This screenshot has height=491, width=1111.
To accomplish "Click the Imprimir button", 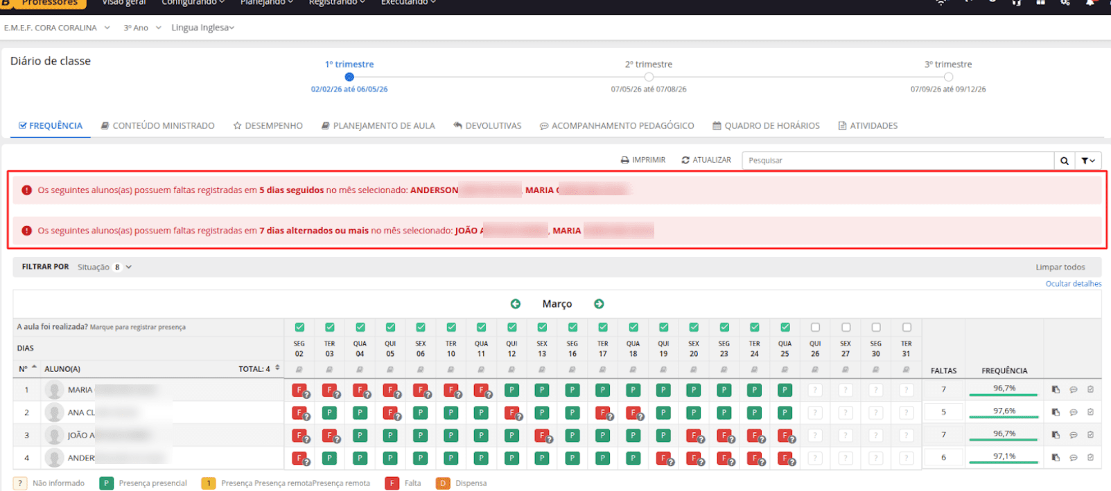I will pos(642,160).
